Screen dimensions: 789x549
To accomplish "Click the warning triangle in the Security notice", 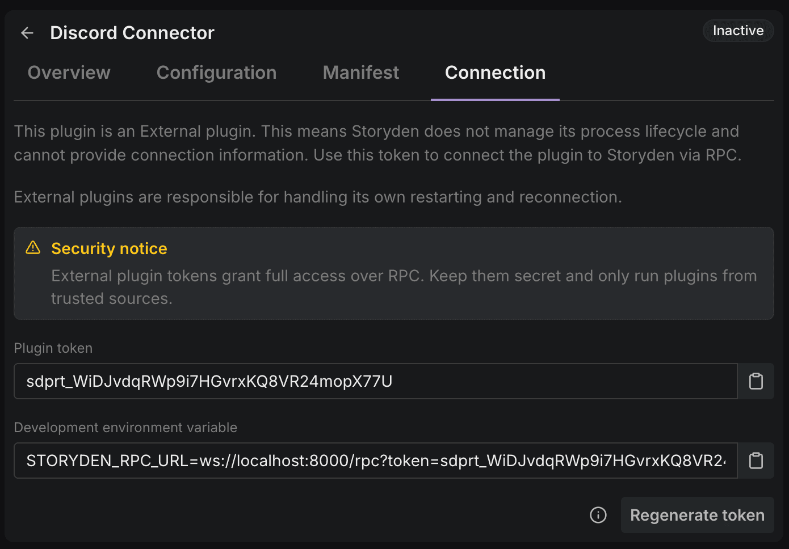I will pyautogui.click(x=33, y=248).
